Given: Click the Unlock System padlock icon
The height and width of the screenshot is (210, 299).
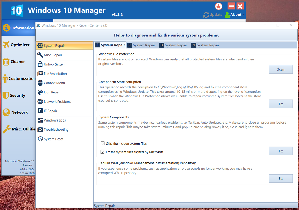Looking at the screenshot, I should pos(40,64).
